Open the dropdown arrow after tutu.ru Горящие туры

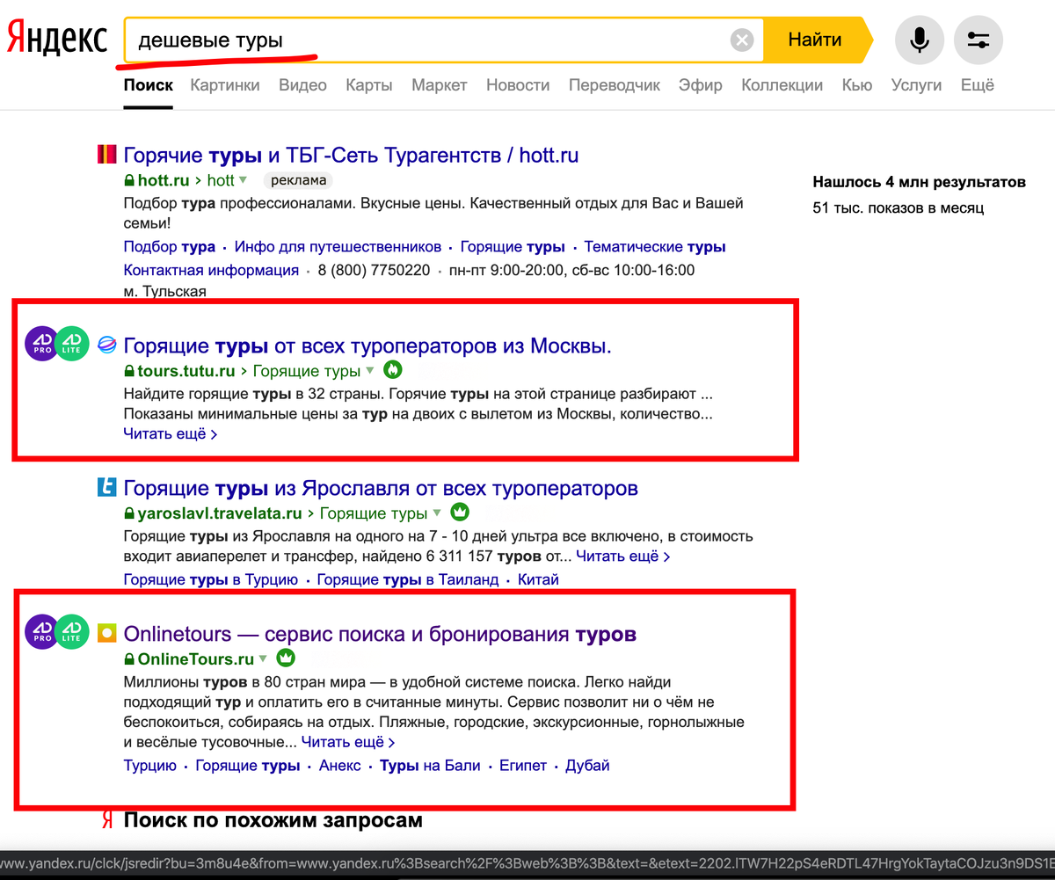(370, 371)
